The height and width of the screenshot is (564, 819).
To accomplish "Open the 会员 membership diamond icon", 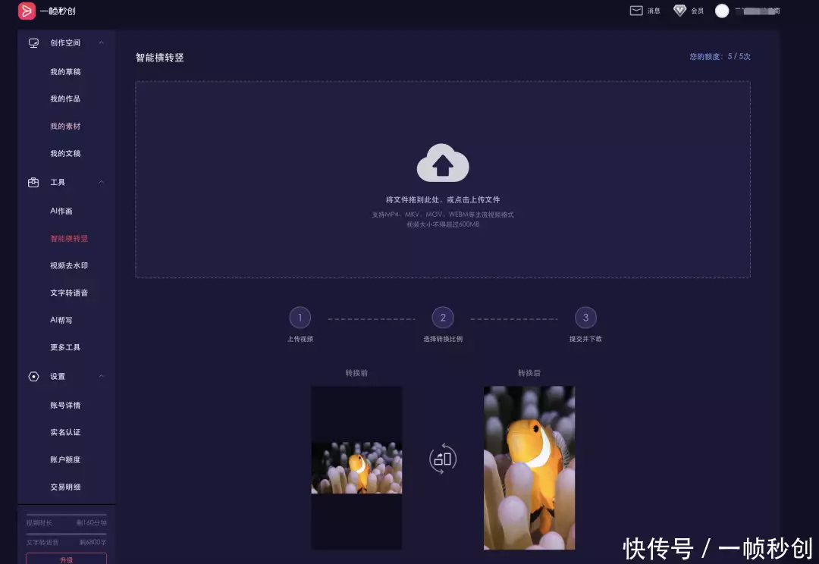I will coord(677,10).
